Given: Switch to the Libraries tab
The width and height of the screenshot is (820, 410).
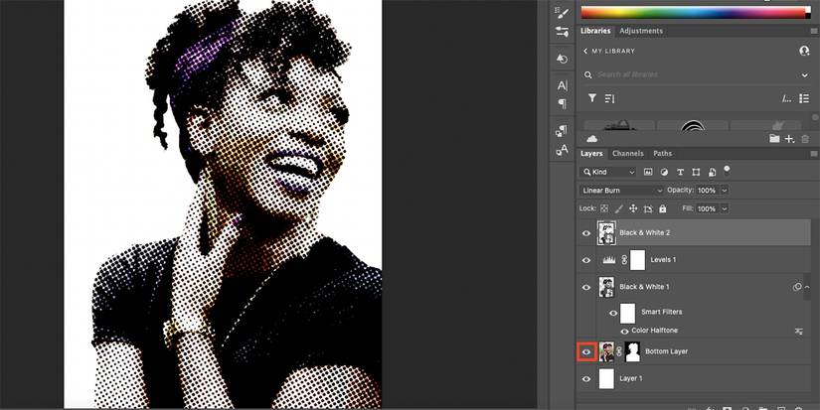Looking at the screenshot, I should [x=595, y=31].
